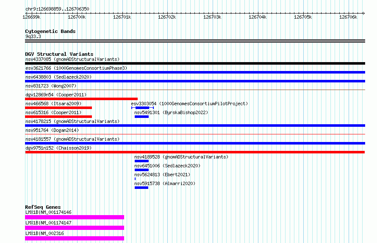Click the 126703k ruler mark

[x=212, y=17]
